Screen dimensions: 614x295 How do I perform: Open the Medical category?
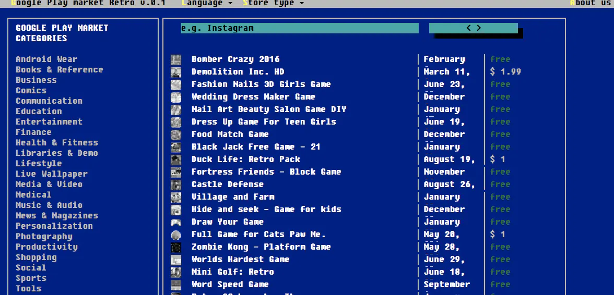tap(33, 194)
